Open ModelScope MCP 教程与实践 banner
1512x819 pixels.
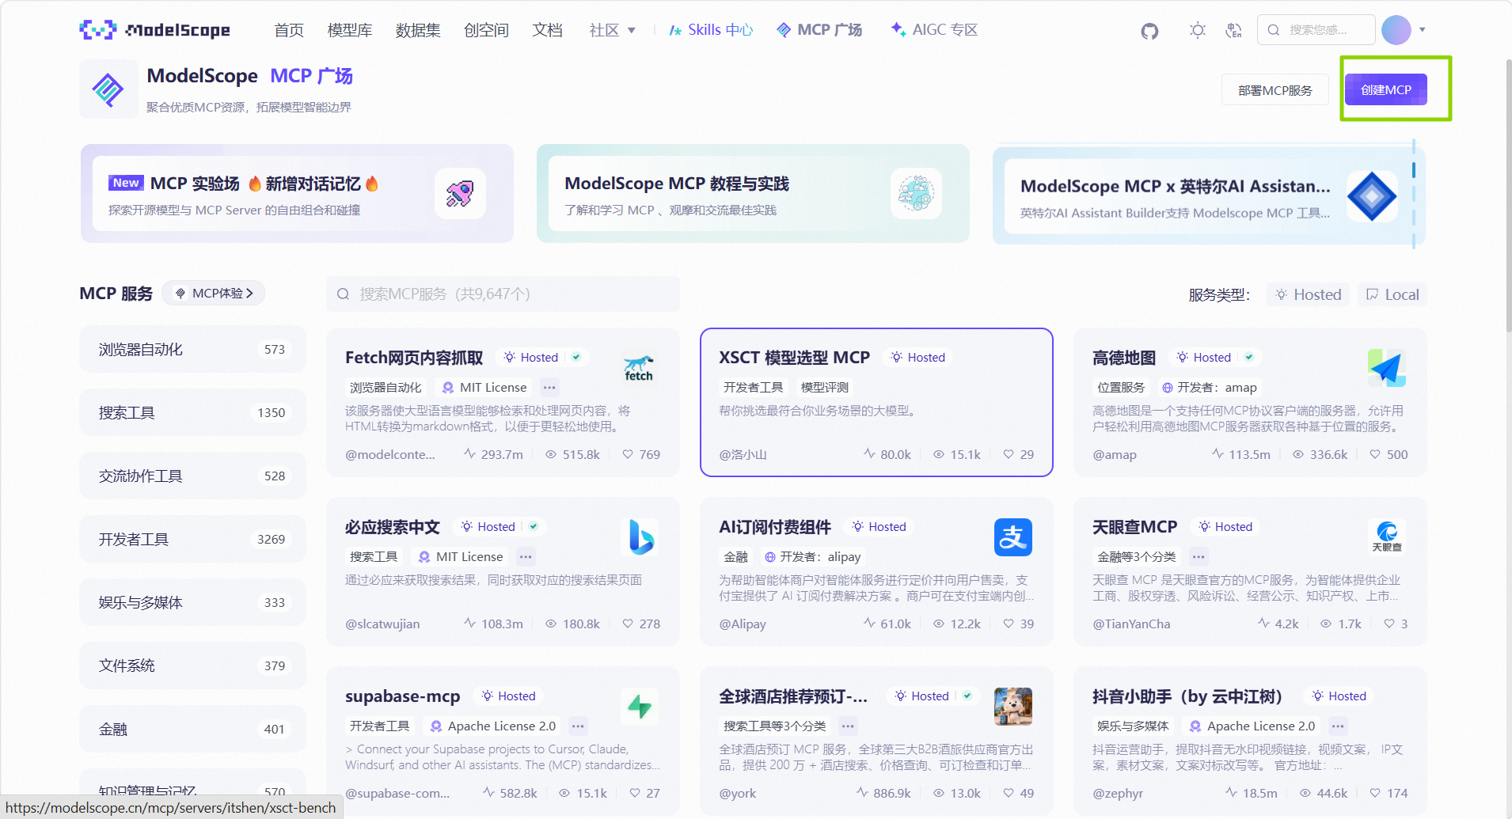pyautogui.click(x=753, y=193)
